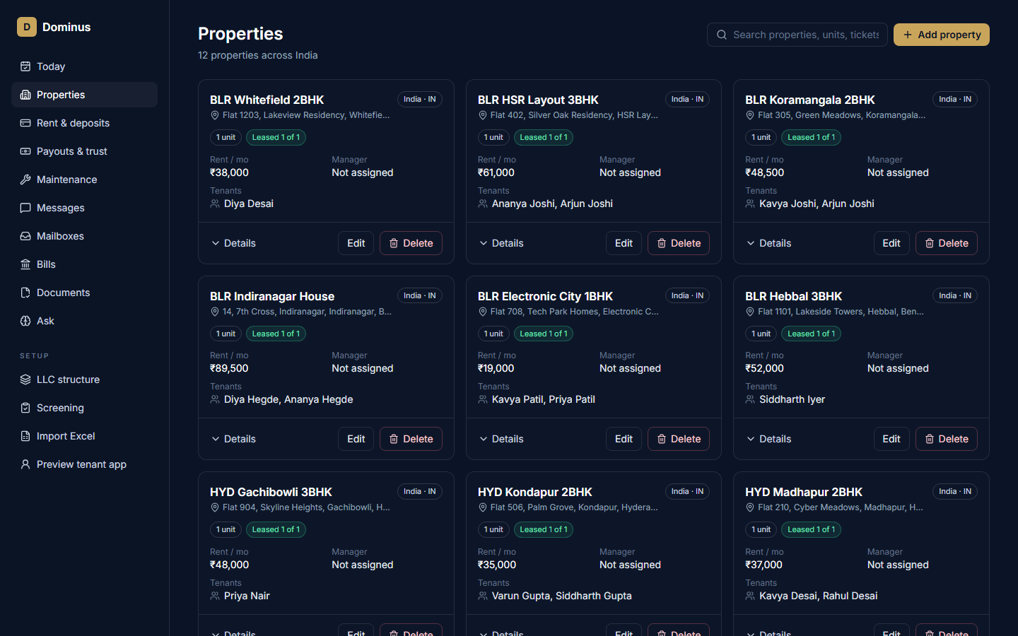Click the Add property button
Screen dimensions: 1018x636
click(942, 35)
